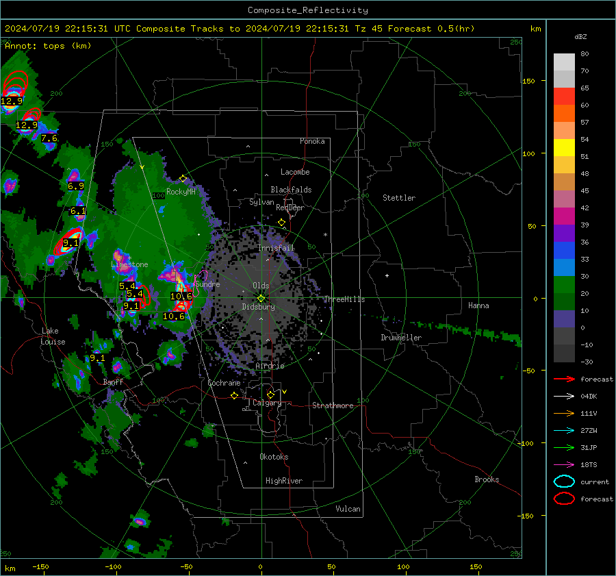Click the Lake Louise label
The height and width of the screenshot is (576, 616).
click(x=53, y=336)
